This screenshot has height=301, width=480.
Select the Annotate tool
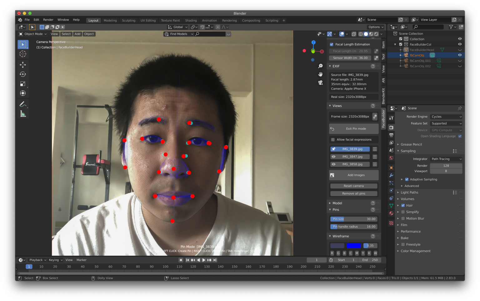[x=23, y=104]
